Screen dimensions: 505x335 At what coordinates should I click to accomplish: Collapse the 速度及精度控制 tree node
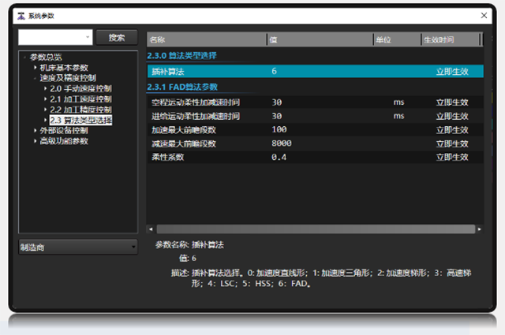(x=35, y=78)
